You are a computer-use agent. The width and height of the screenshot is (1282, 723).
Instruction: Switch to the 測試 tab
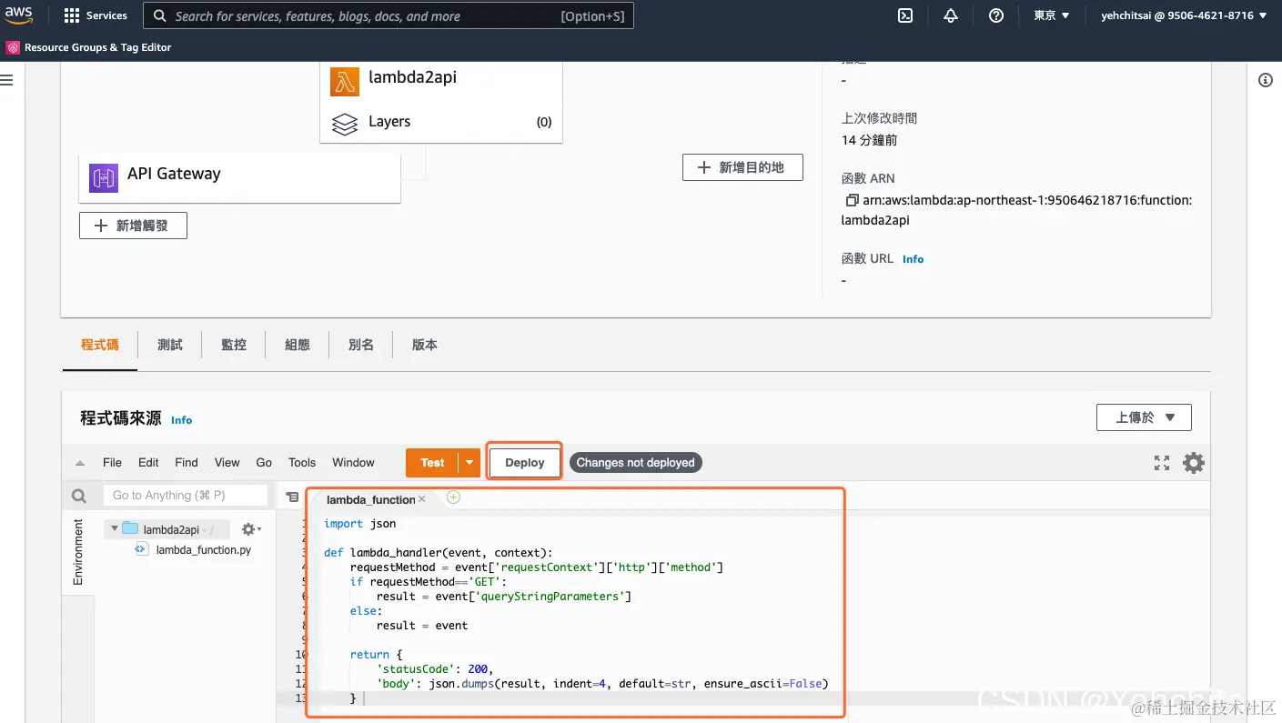(x=170, y=345)
